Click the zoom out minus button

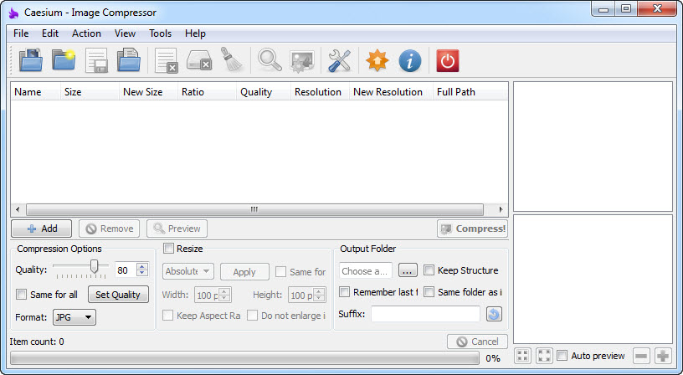[641, 356]
